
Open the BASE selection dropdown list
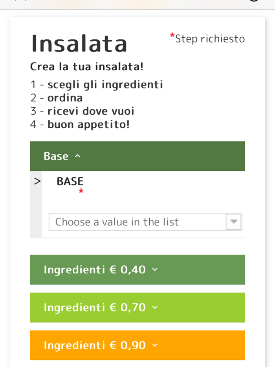(x=145, y=222)
